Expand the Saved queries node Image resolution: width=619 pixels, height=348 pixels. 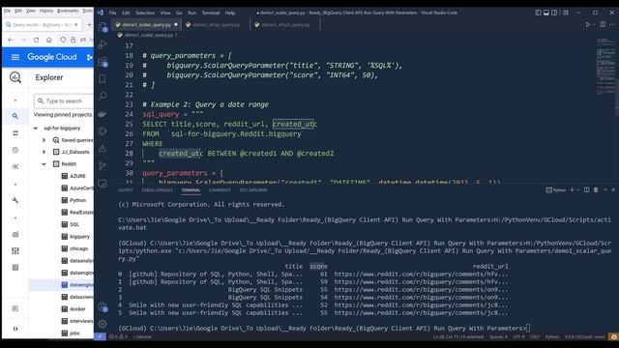point(44,140)
